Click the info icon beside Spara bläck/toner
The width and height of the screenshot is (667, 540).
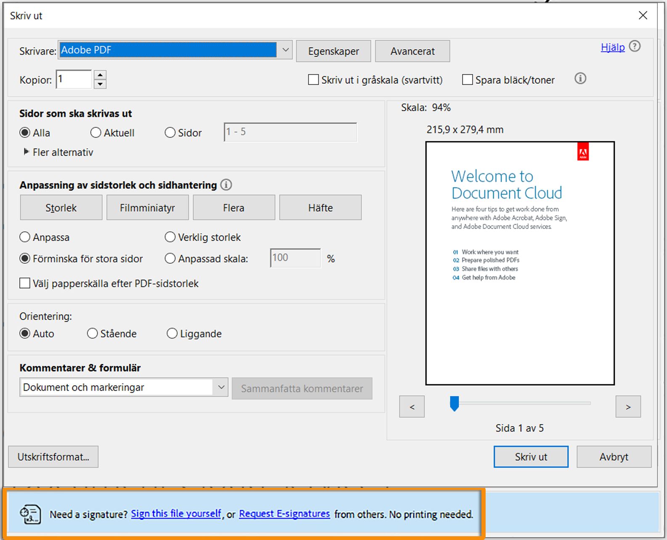(x=580, y=79)
